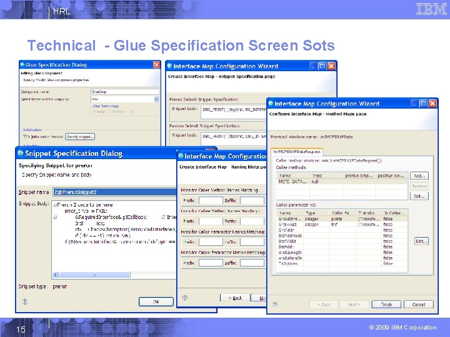
Task: Click Suffix field for Caller Method Names Matching
Action: (x=252, y=200)
